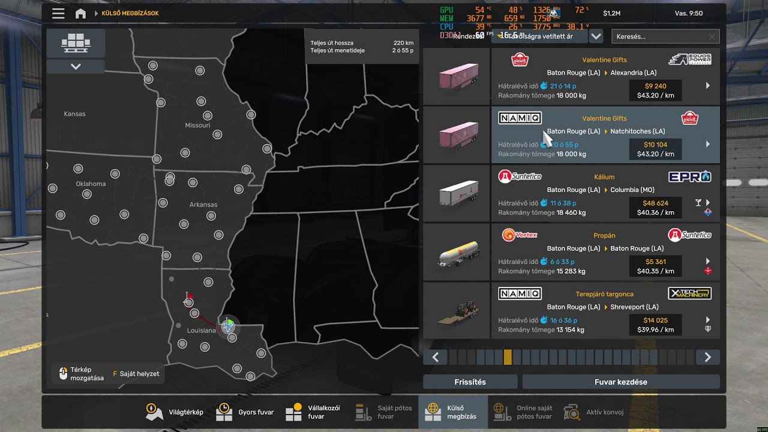Open the Aktív konvoj tab
This screenshot has width=768, height=432.
(x=594, y=412)
